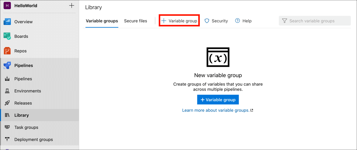Select the Variable groups tab
357x150 pixels.
click(x=102, y=21)
